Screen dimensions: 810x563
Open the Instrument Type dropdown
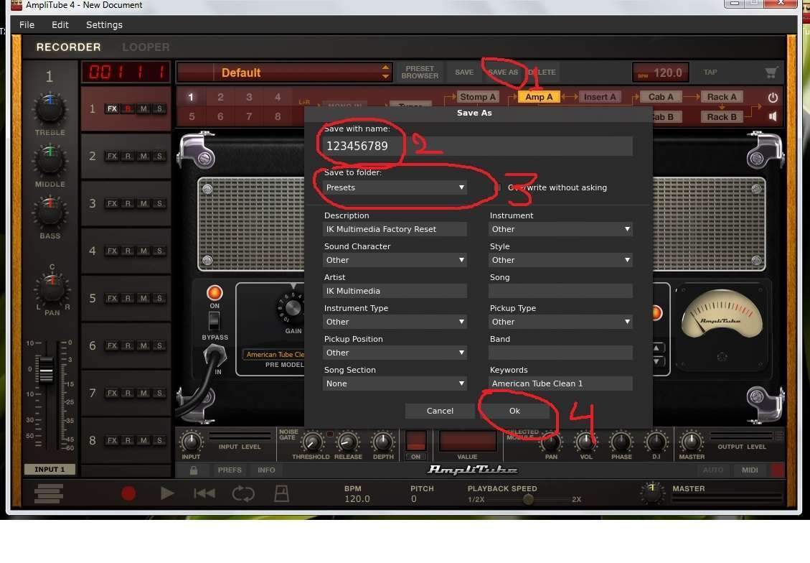point(395,322)
